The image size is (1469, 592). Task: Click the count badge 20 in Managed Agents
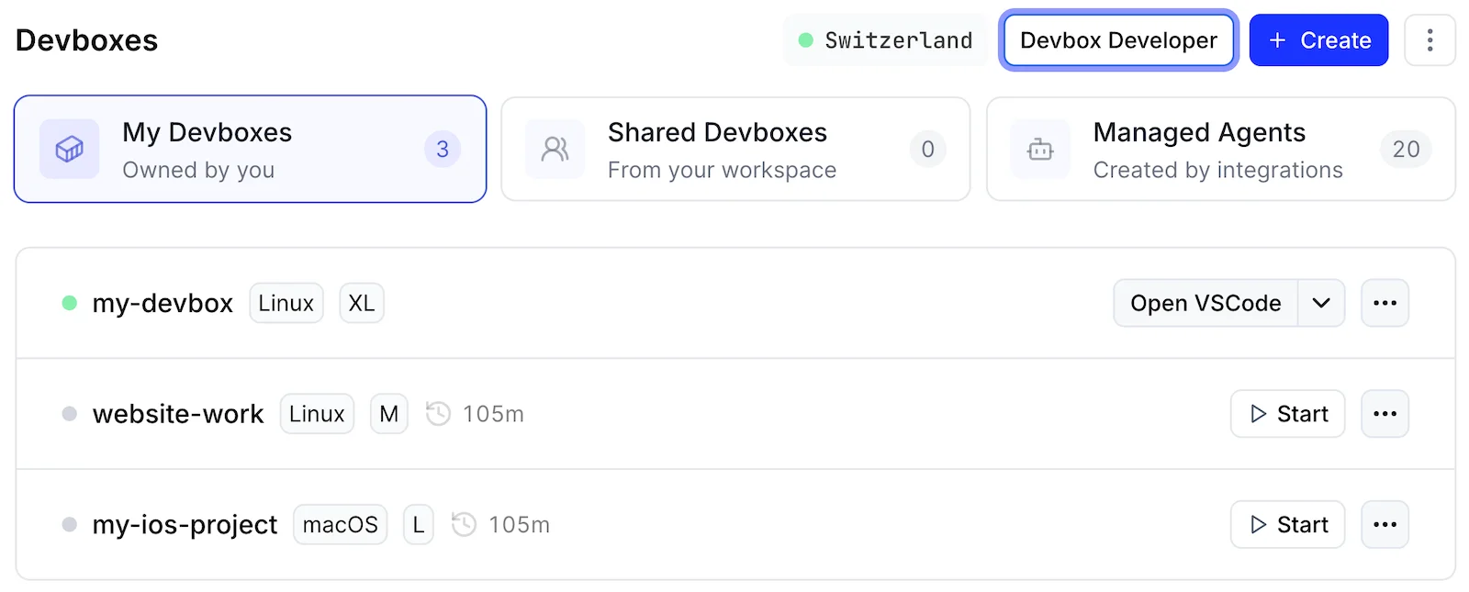coord(1406,149)
